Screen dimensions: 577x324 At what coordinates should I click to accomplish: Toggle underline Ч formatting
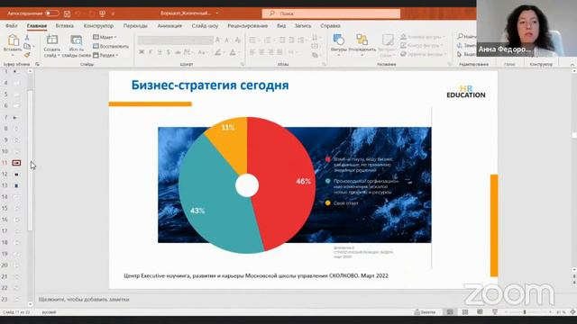[160, 52]
